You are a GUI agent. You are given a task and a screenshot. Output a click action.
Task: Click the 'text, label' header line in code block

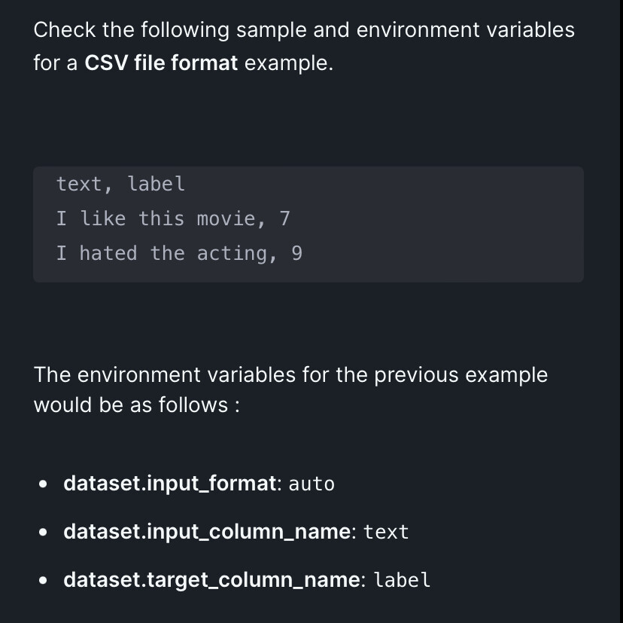(x=120, y=184)
